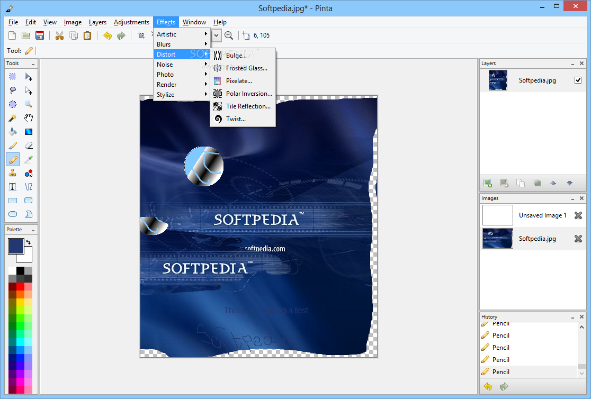Pick the Ellipse Select tool
This screenshot has width=591, height=399.
pos(12,104)
